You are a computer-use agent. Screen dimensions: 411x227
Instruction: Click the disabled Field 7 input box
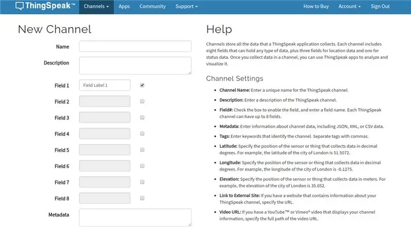[x=105, y=182]
